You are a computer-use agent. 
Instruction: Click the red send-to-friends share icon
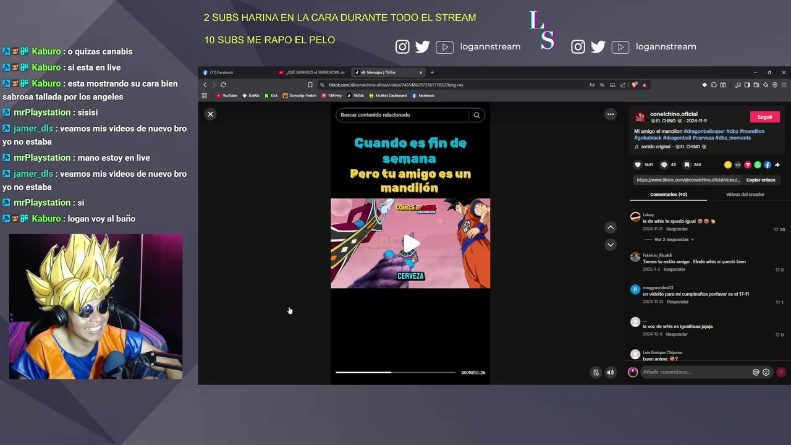(748, 165)
